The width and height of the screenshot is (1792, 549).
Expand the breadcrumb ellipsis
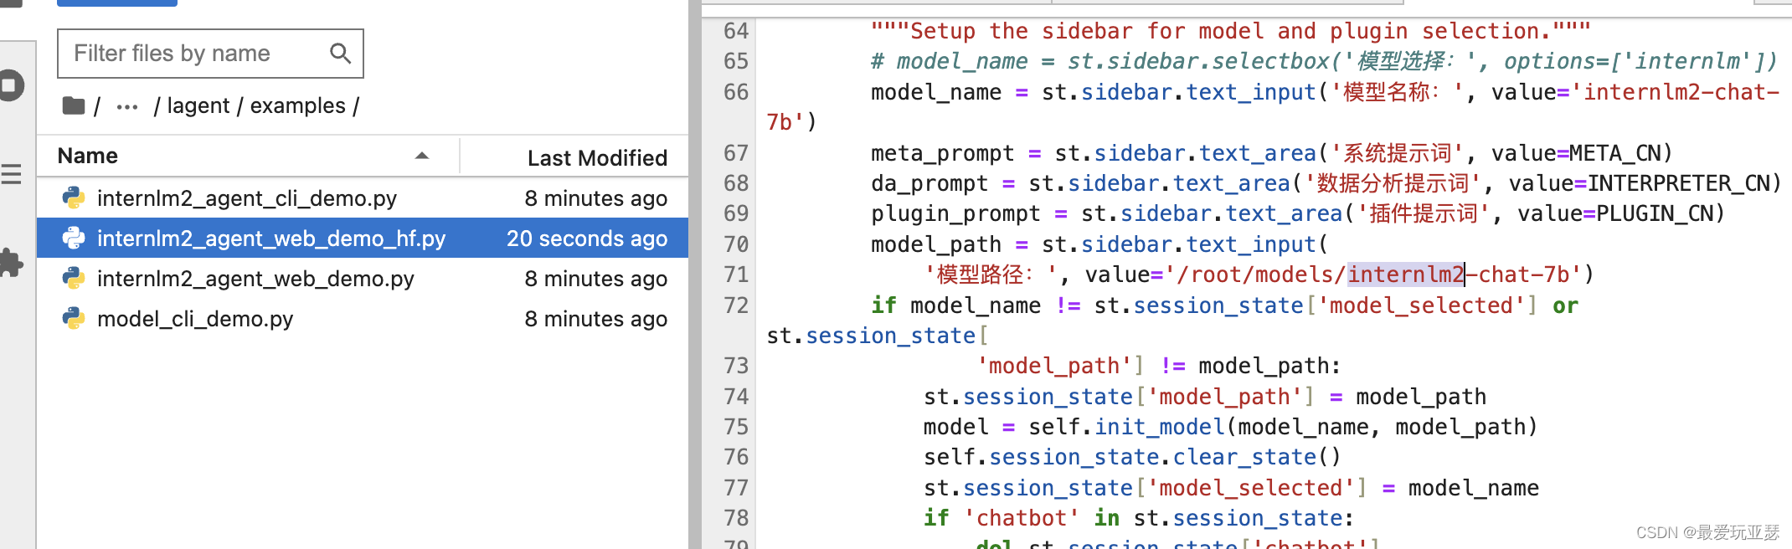tap(127, 106)
